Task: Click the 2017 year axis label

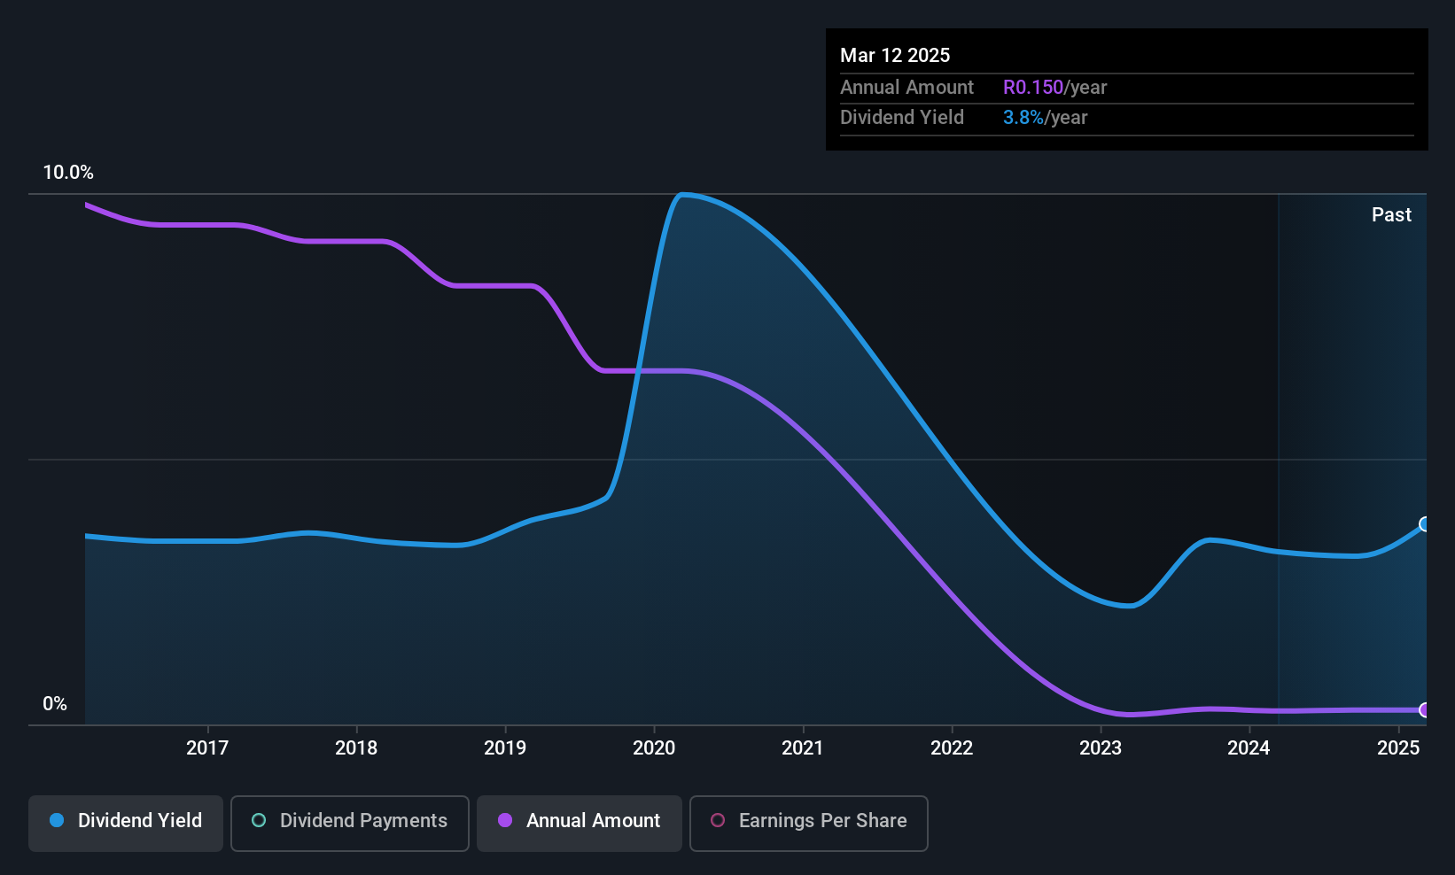Action: pos(207,748)
